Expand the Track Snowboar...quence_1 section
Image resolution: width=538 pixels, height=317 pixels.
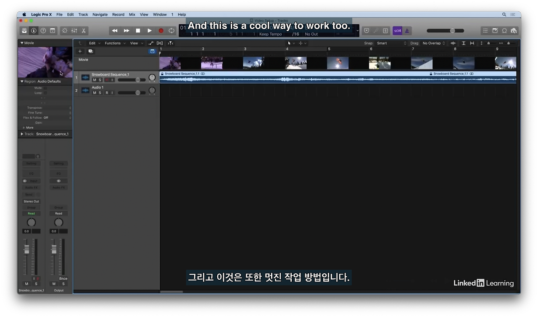(x=22, y=134)
